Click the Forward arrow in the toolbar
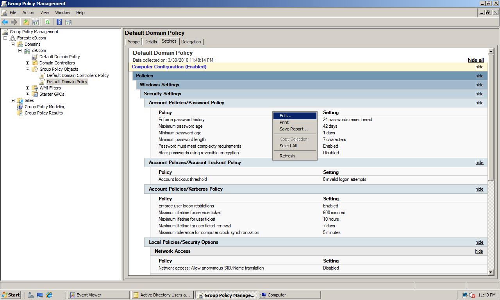The image size is (500, 300). 14,22
